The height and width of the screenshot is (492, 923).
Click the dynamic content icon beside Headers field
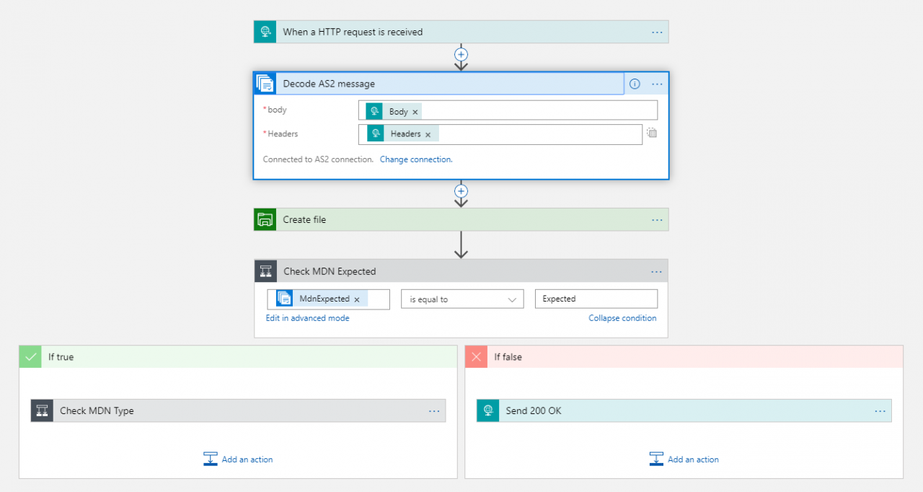tap(652, 133)
